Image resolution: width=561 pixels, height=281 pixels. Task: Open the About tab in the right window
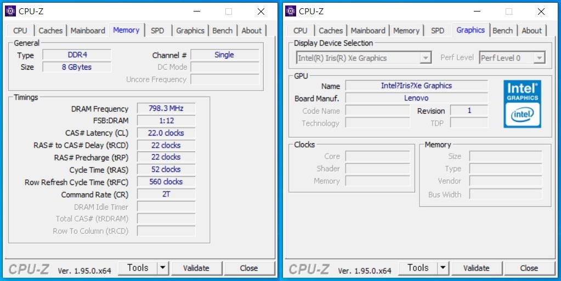tap(532, 31)
